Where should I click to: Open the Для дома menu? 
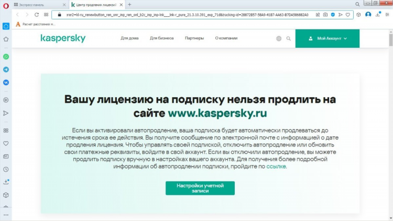point(129,38)
